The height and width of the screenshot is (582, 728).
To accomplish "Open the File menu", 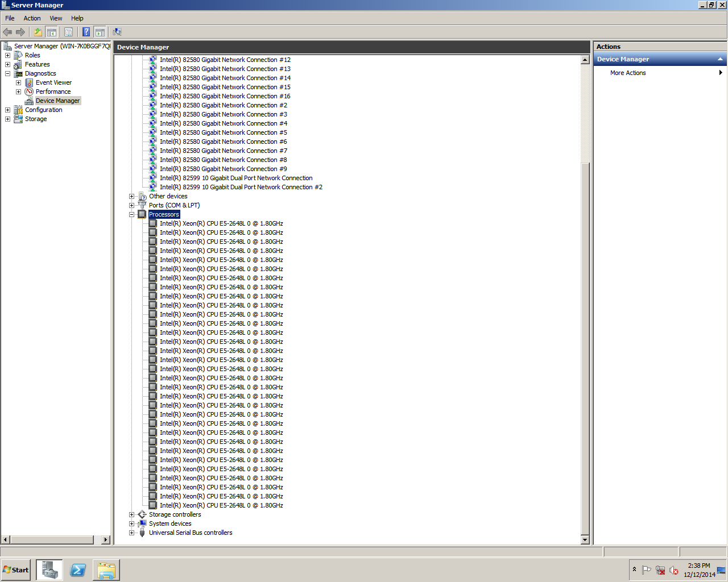I will pos(10,18).
